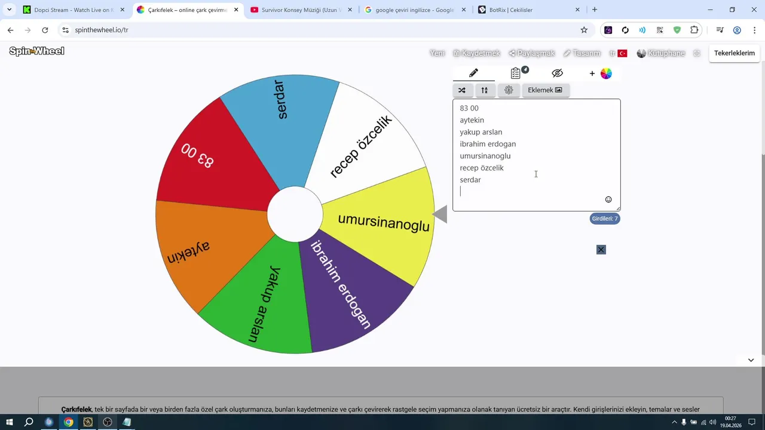Open the purple clock extension icon

(x=608, y=30)
